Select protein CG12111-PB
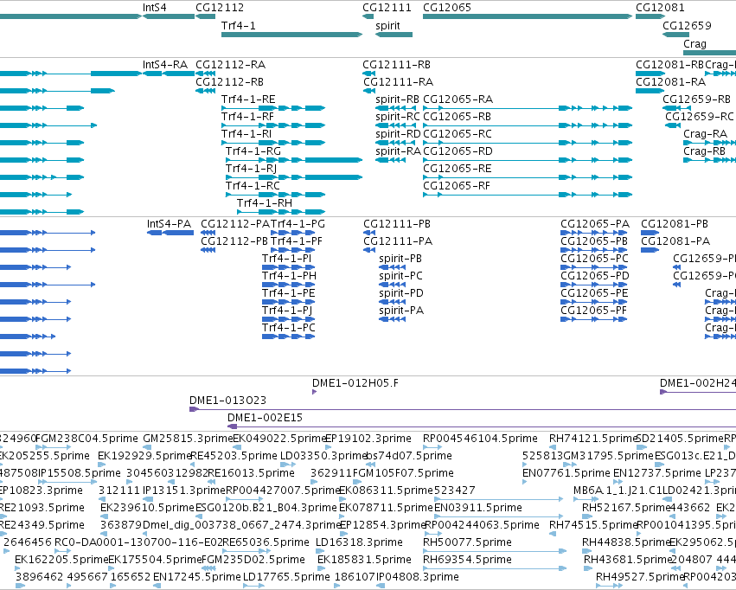Viewport: 736px width, 590px height. [369, 233]
